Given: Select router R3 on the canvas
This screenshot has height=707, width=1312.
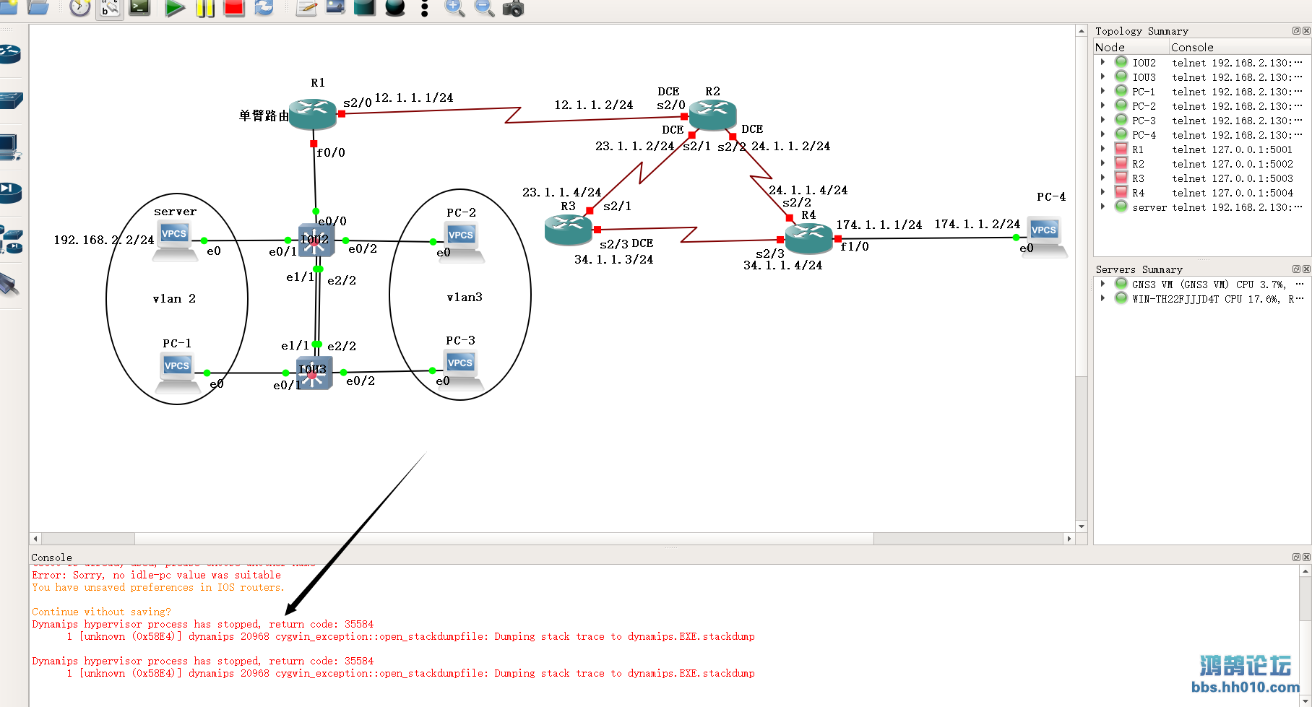Looking at the screenshot, I should pos(569,230).
